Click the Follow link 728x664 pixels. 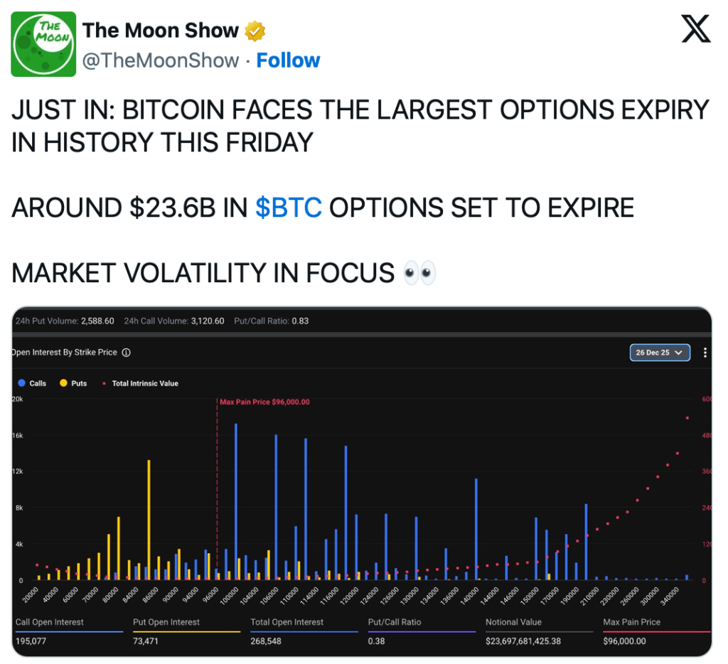pyautogui.click(x=288, y=60)
